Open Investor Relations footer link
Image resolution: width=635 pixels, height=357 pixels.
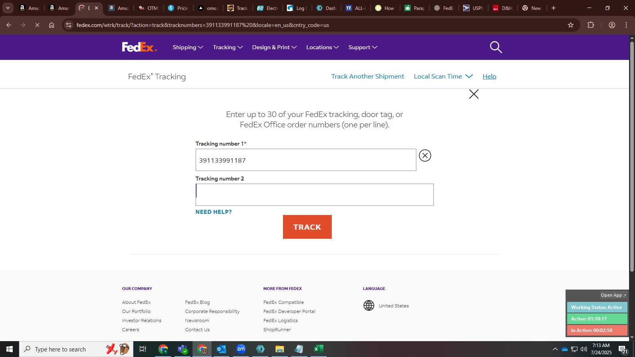pyautogui.click(x=142, y=321)
